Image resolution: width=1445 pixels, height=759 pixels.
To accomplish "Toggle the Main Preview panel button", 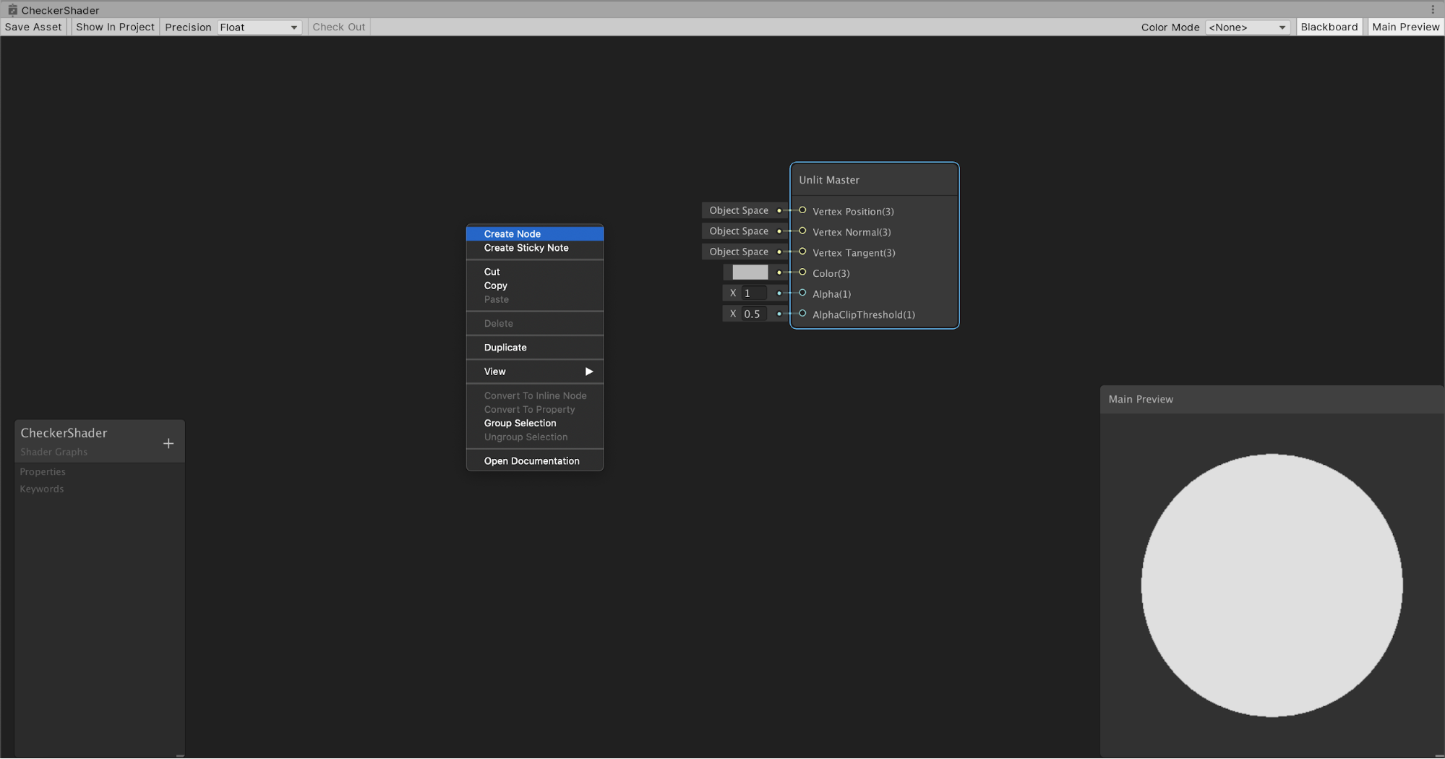I will coord(1405,27).
